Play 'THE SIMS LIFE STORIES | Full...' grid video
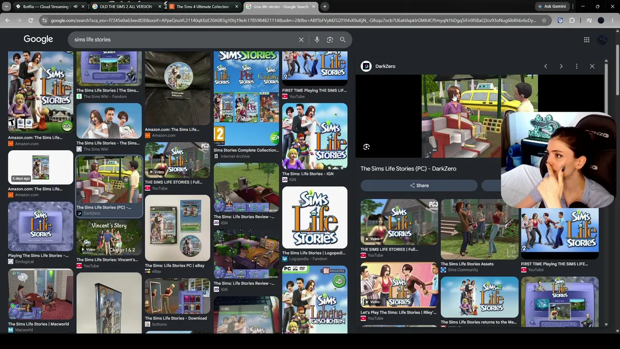Viewport: 620px width, 349px height. [178, 160]
